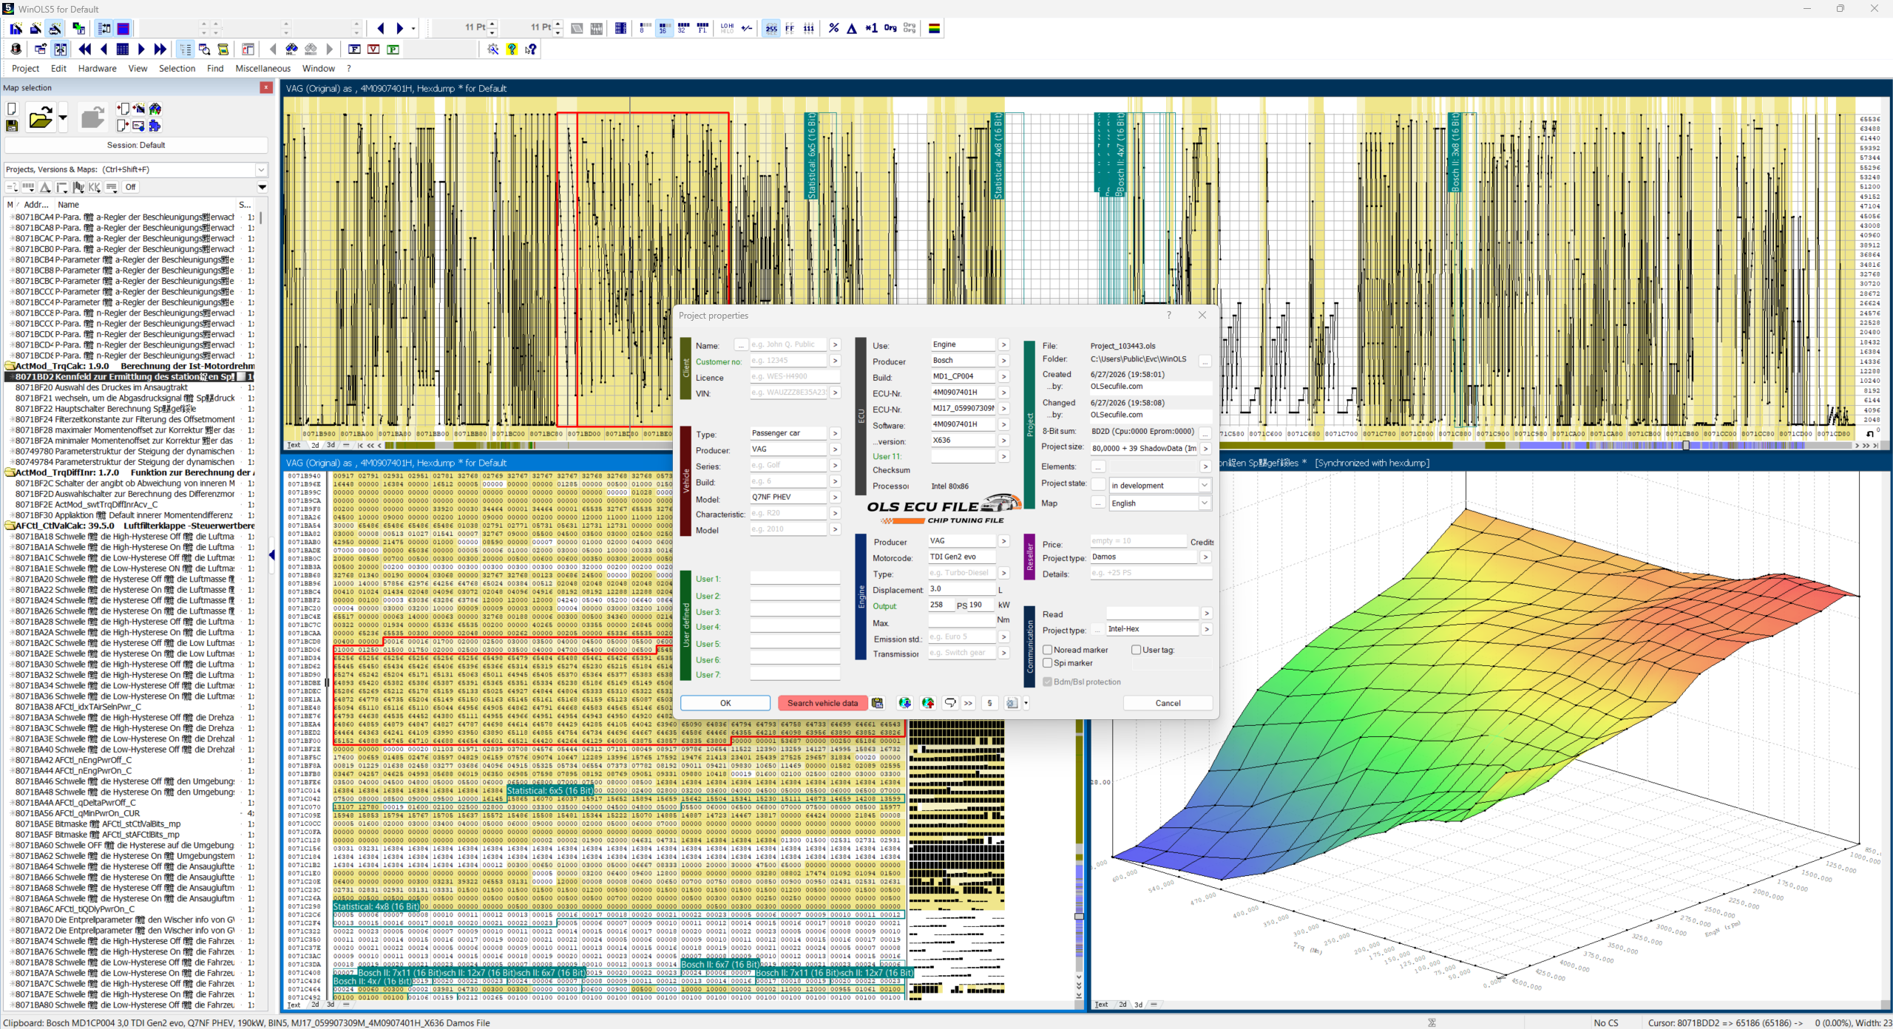Viewport: 1893px width, 1029px height.
Task: Click the >> button in the dialog
Action: (968, 703)
